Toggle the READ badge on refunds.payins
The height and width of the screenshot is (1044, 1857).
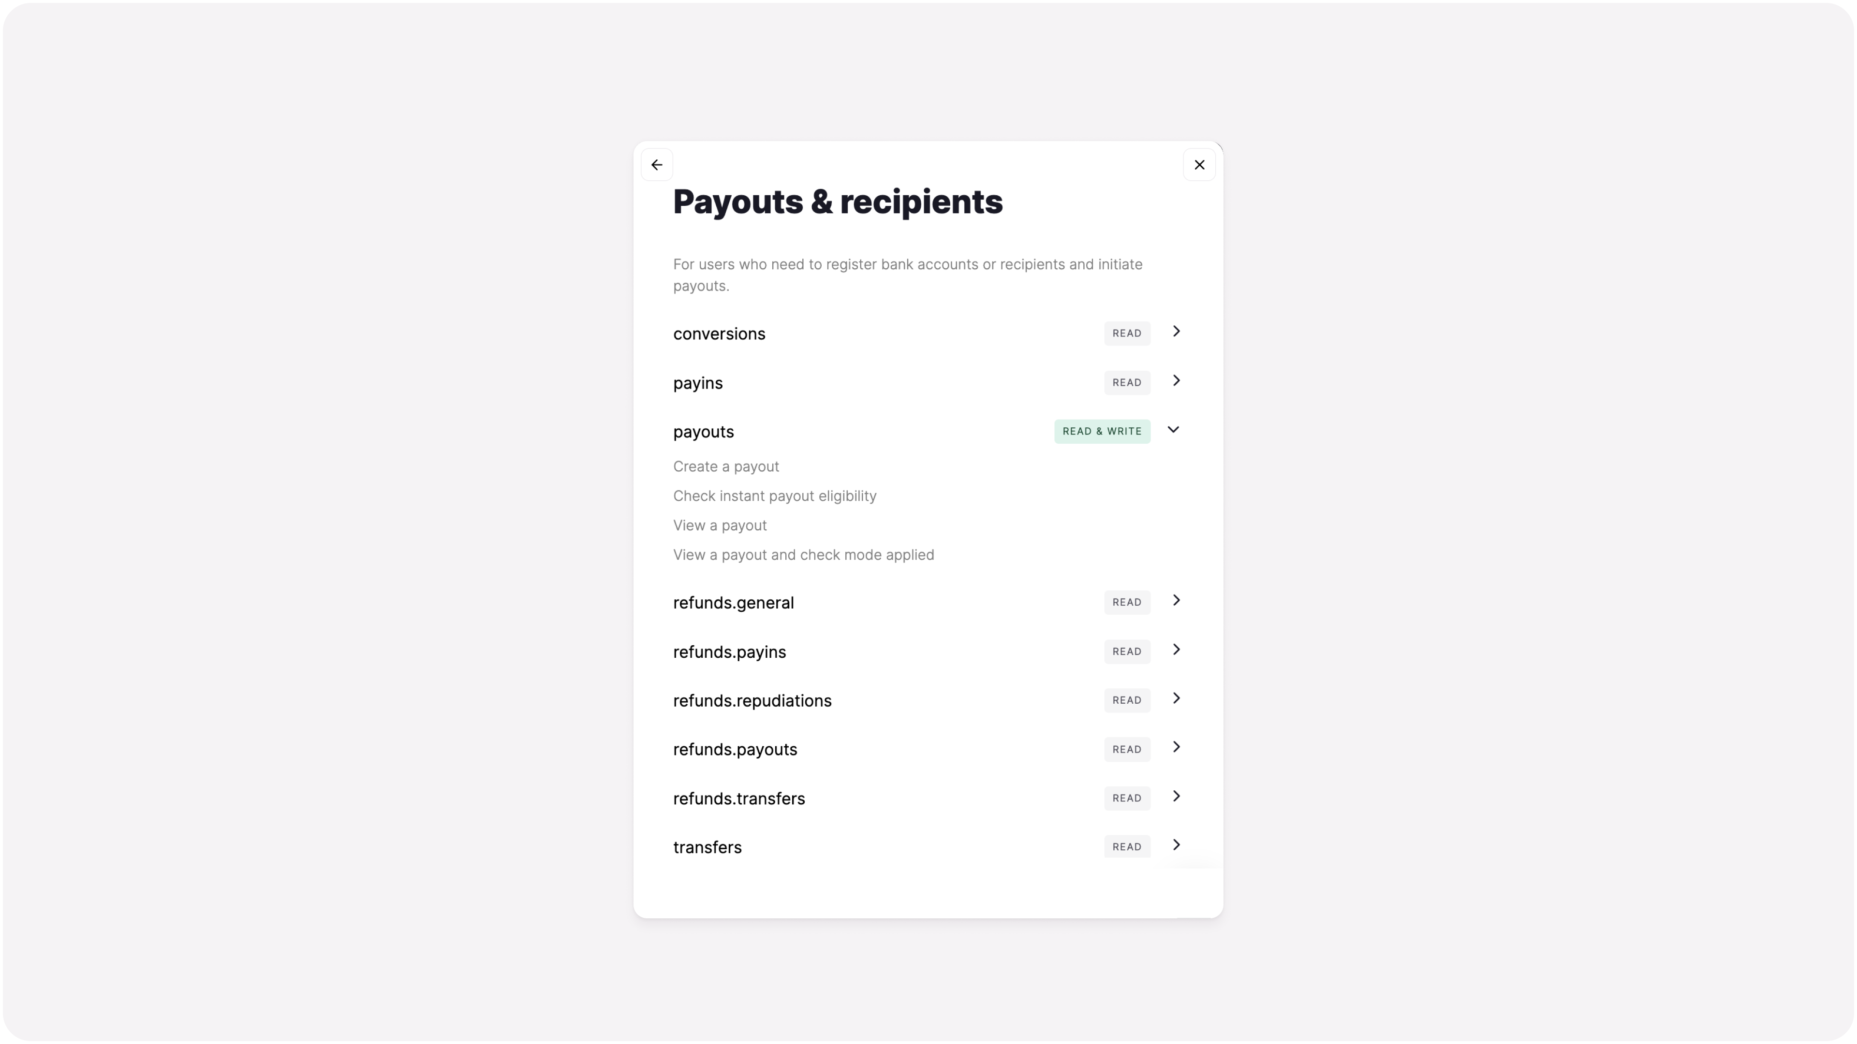click(1127, 652)
